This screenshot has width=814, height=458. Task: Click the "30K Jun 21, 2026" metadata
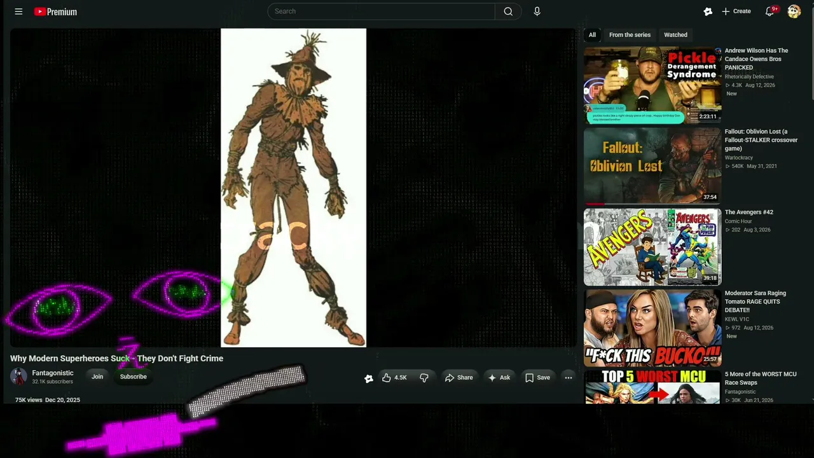tap(749, 401)
